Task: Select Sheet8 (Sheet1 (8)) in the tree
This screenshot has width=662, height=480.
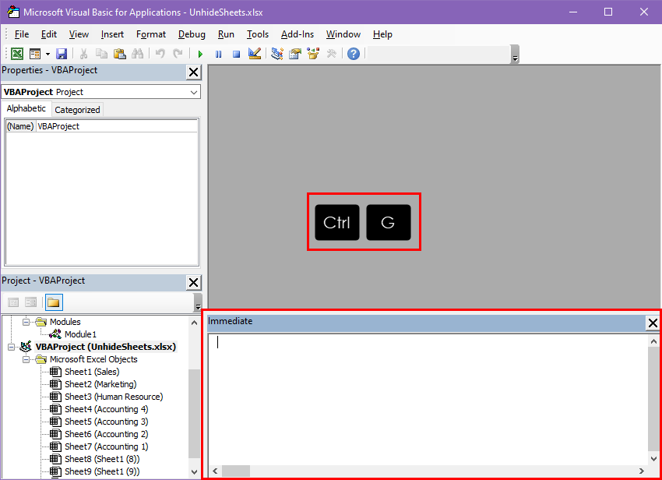Action: 102,459
